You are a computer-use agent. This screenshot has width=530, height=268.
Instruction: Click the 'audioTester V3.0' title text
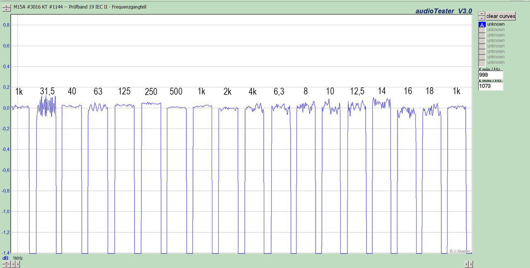443,11
